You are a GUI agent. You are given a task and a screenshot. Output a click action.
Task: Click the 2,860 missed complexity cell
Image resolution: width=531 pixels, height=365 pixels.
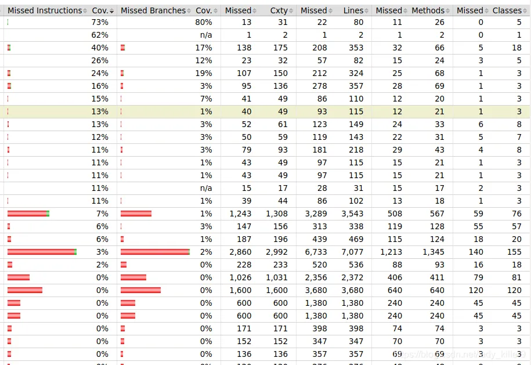click(240, 252)
